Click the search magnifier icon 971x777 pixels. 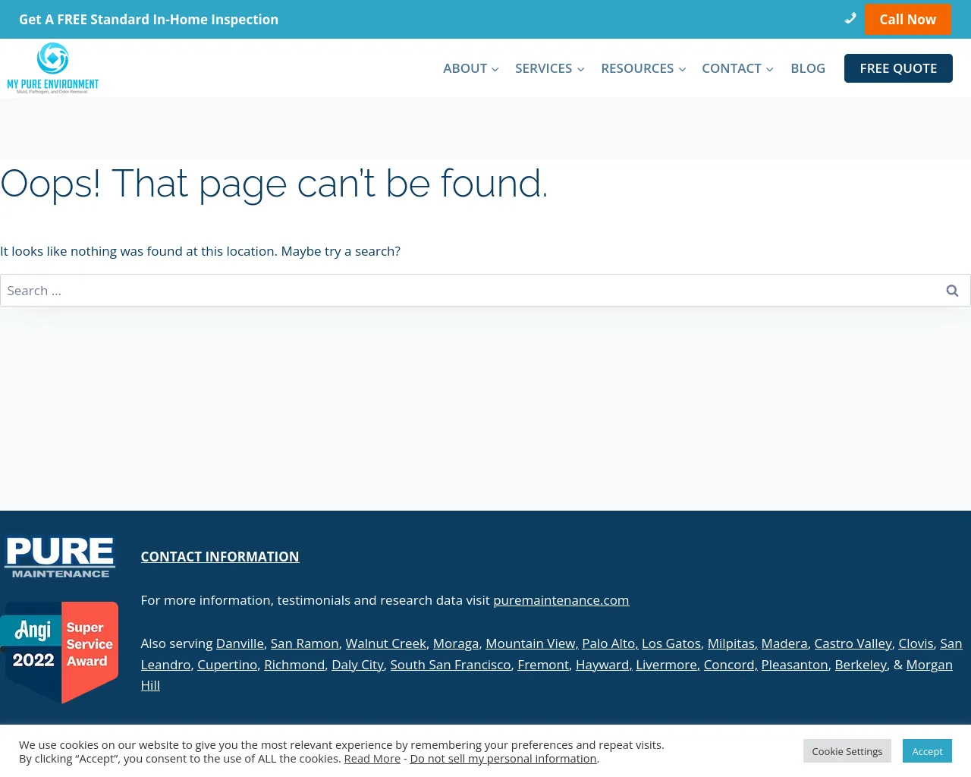952,291
